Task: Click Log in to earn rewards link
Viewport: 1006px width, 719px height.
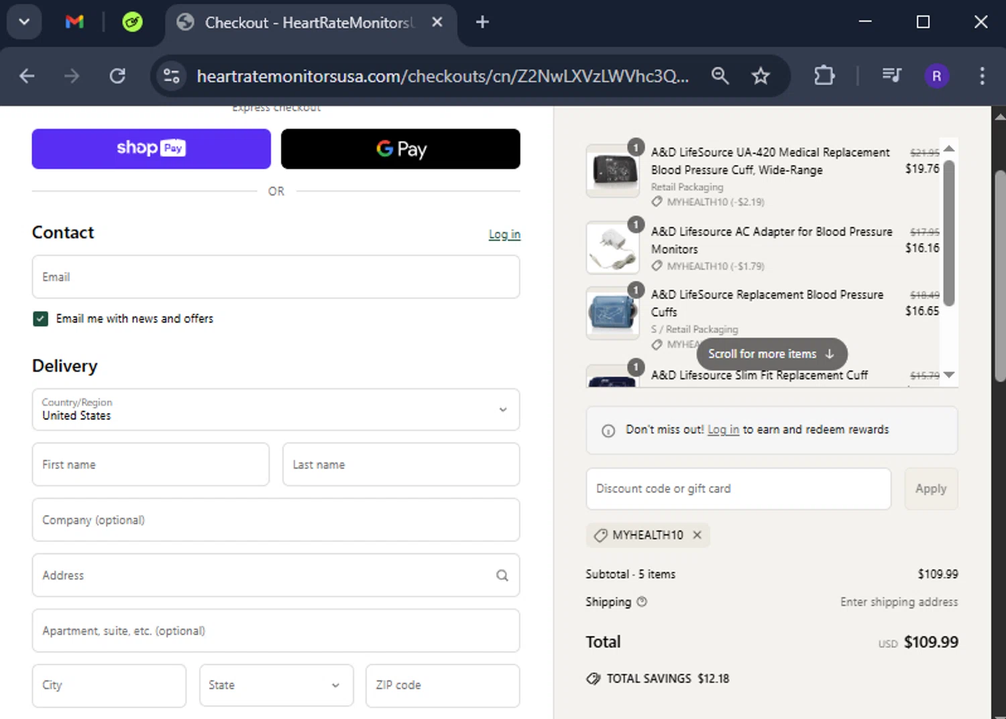Action: (x=723, y=430)
